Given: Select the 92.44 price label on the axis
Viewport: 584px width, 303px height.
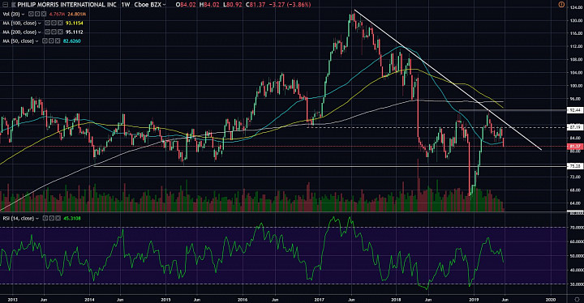Looking at the screenshot, I should pos(575,110).
